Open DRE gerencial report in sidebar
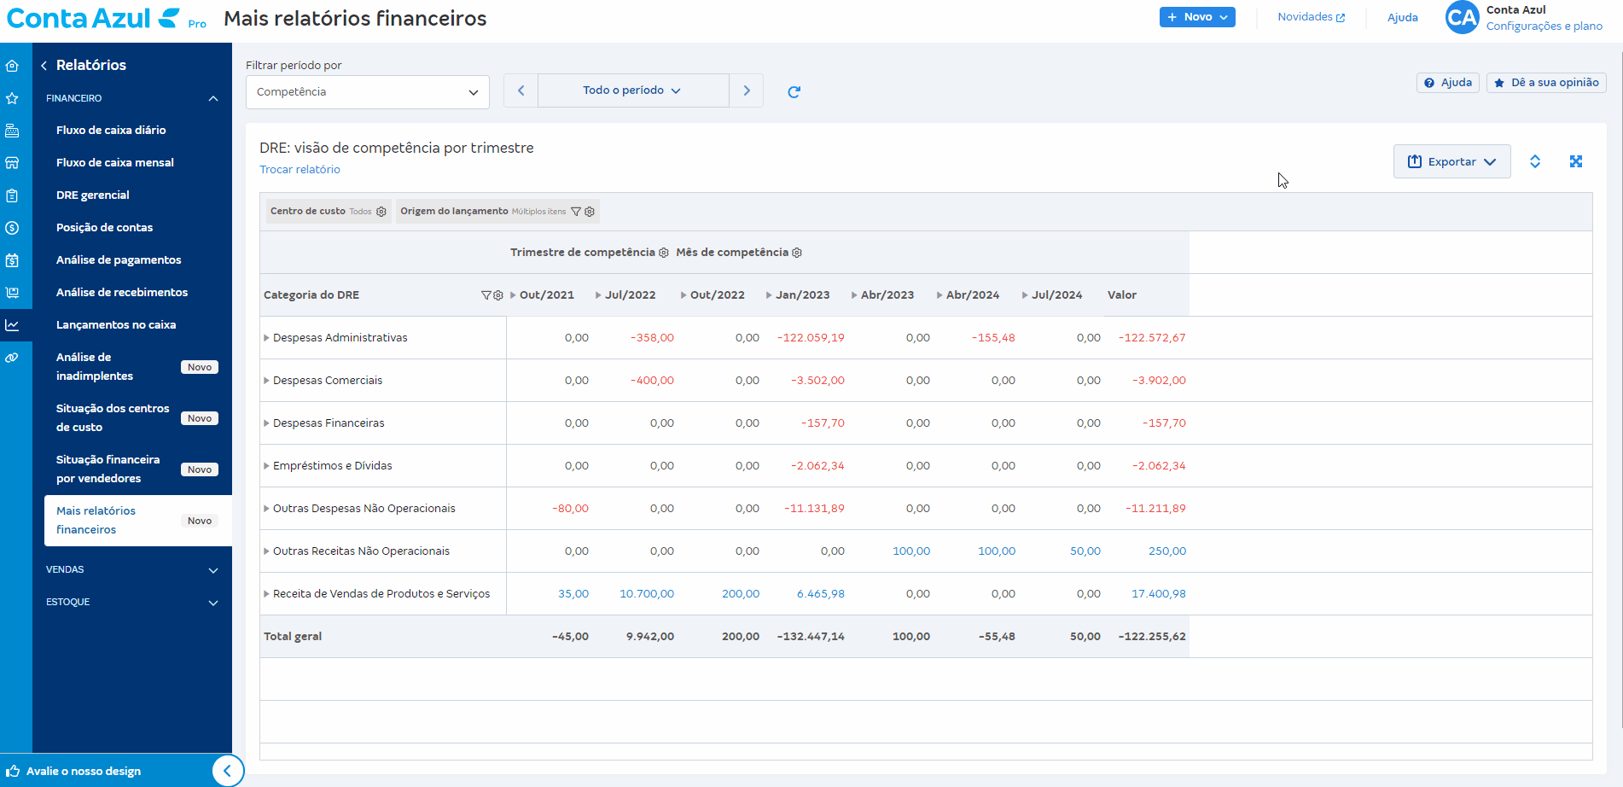Viewport: 1623px width, 787px height. (93, 195)
